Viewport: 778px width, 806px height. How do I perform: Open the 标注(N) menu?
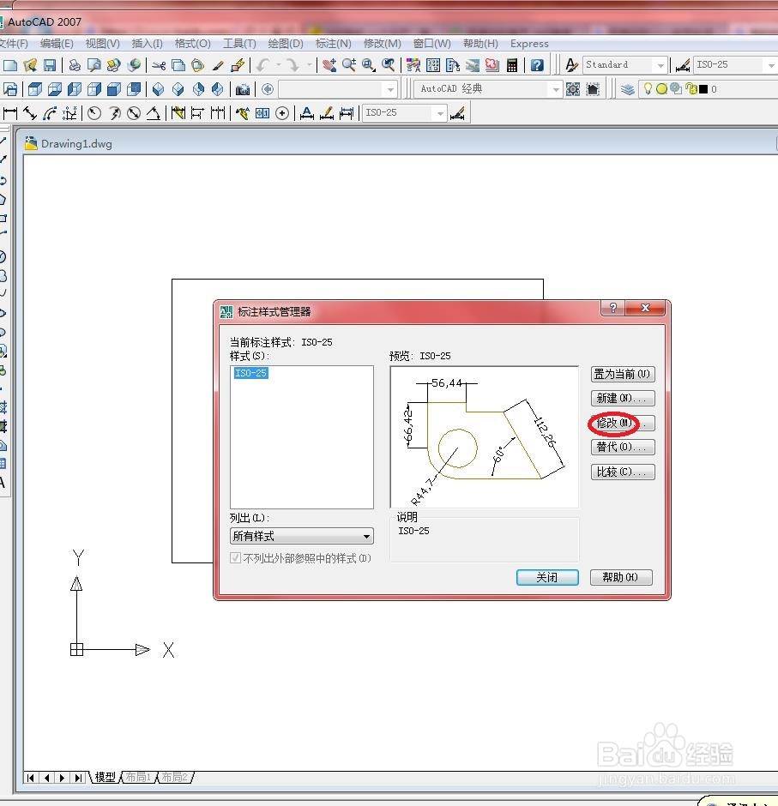pyautogui.click(x=333, y=44)
